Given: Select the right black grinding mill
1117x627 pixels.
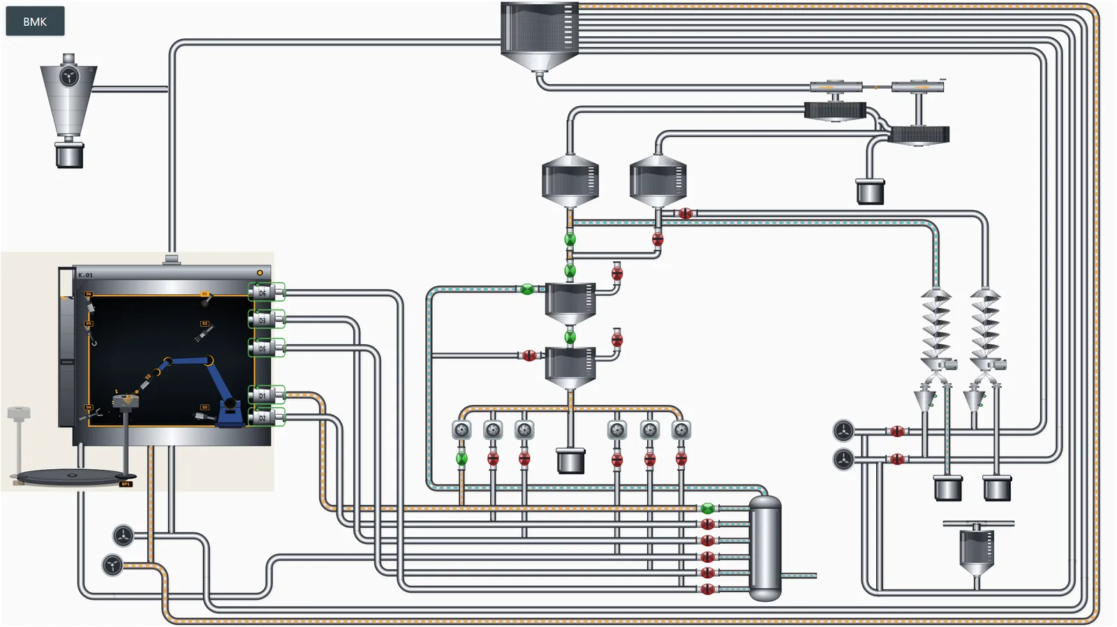Looking at the screenshot, I should 919,135.
